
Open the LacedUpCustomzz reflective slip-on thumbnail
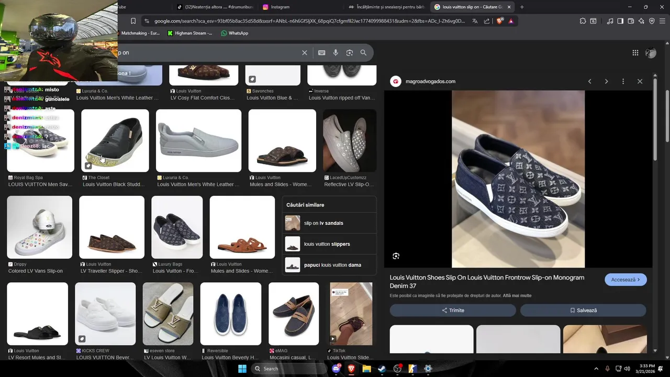350,140
